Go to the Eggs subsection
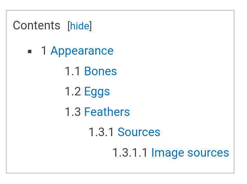247x184 pixels. [97, 92]
